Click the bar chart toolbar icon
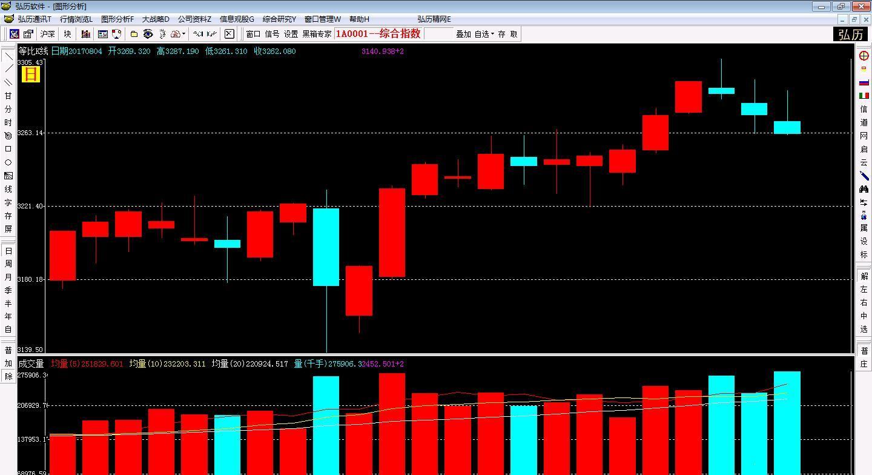The width and height of the screenshot is (872, 475). click(x=86, y=34)
